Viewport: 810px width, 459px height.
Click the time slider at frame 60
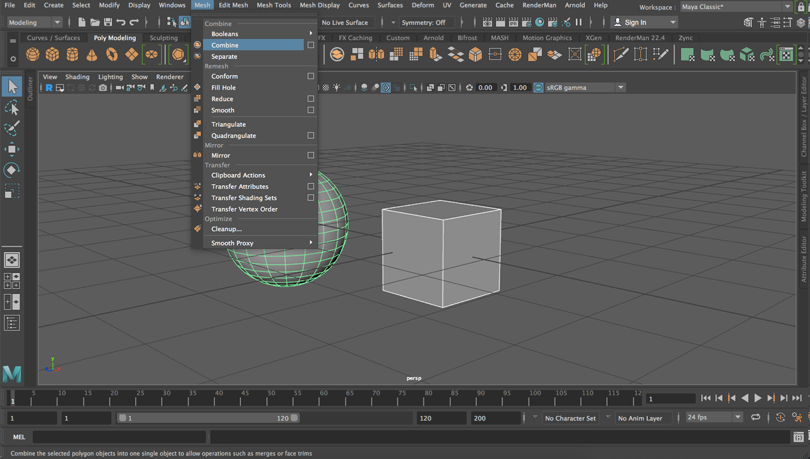click(x=323, y=398)
